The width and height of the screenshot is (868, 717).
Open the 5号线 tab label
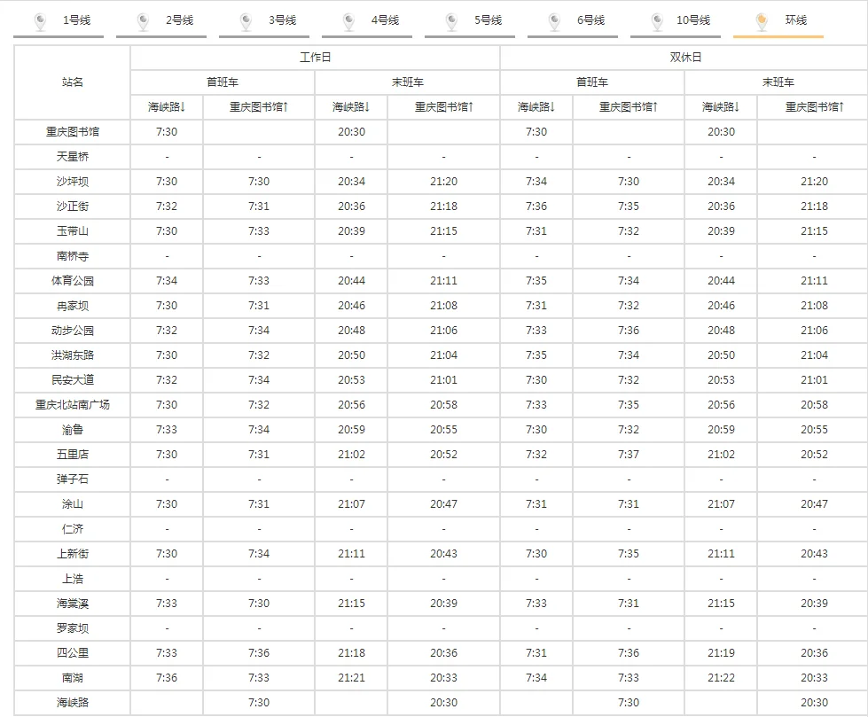489,20
